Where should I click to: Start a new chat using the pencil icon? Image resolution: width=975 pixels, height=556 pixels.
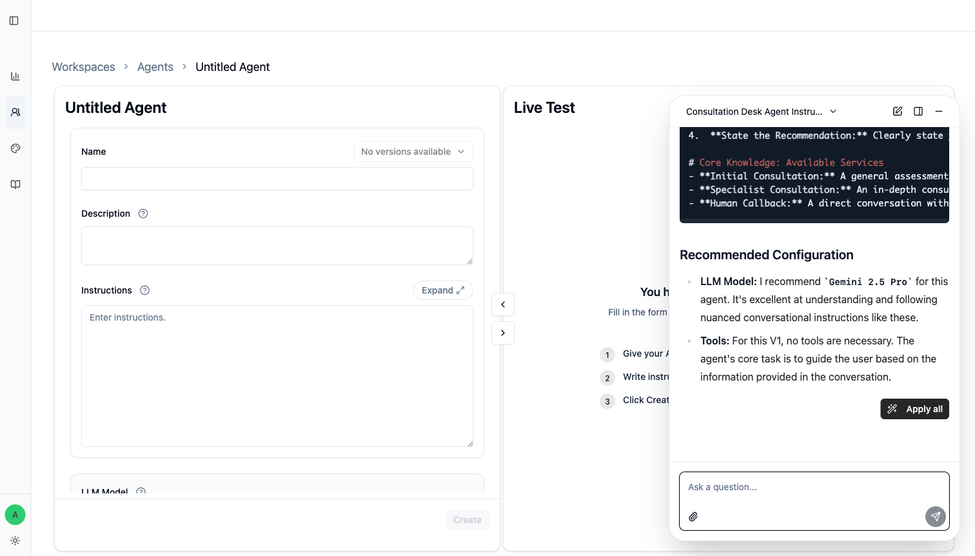point(898,111)
